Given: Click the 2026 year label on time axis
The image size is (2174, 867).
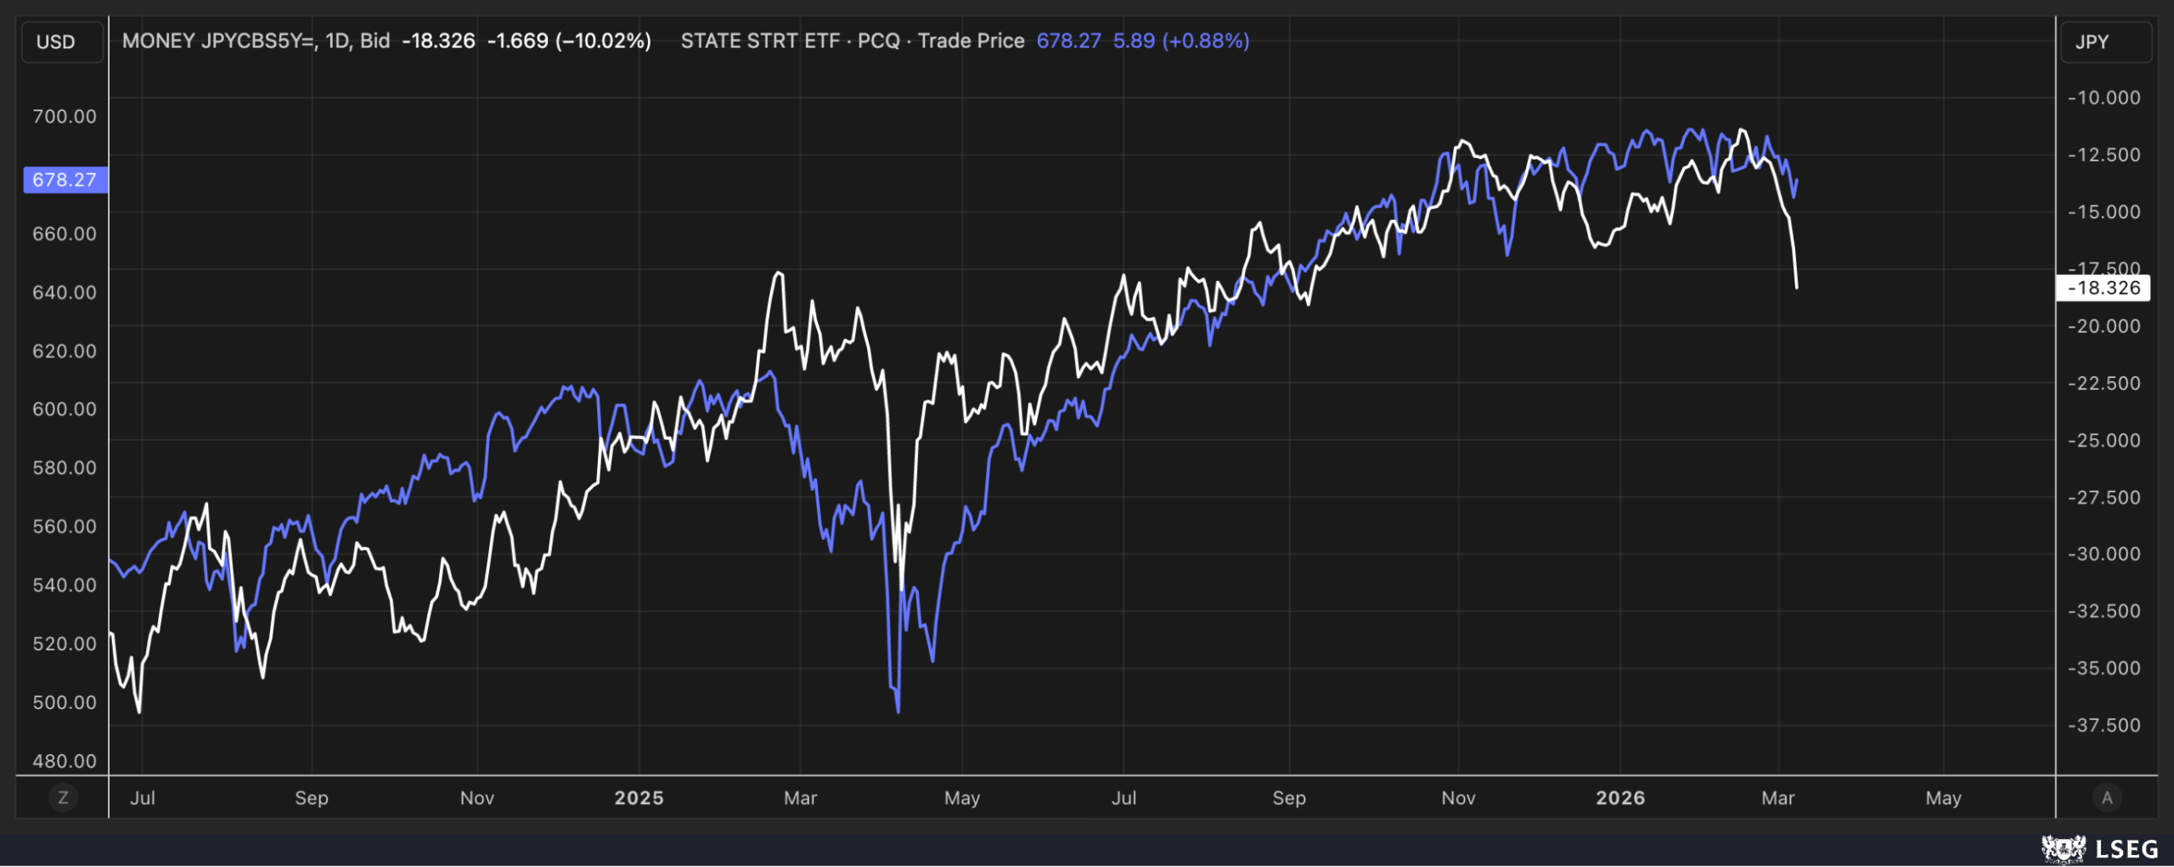Looking at the screenshot, I should (1620, 797).
